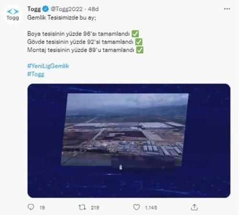
Task: View the 19 replies count
Action: 42,207
